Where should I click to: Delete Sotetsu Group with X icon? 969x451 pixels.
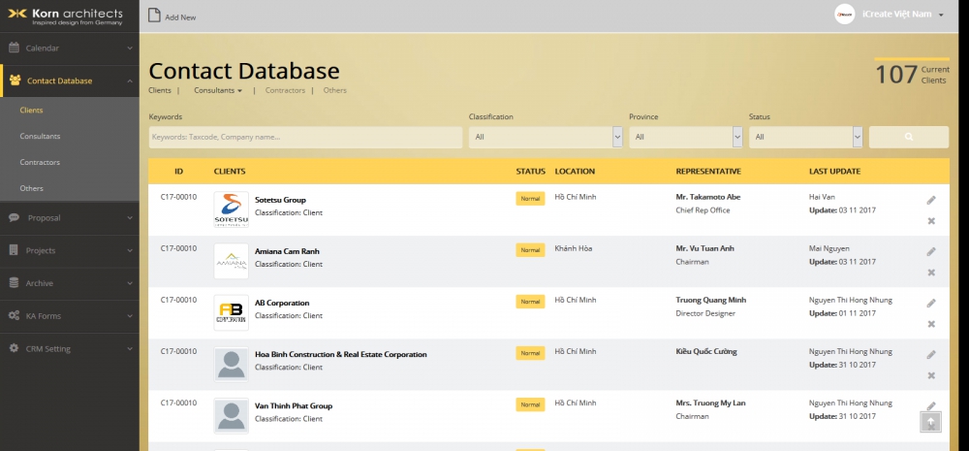(x=931, y=221)
